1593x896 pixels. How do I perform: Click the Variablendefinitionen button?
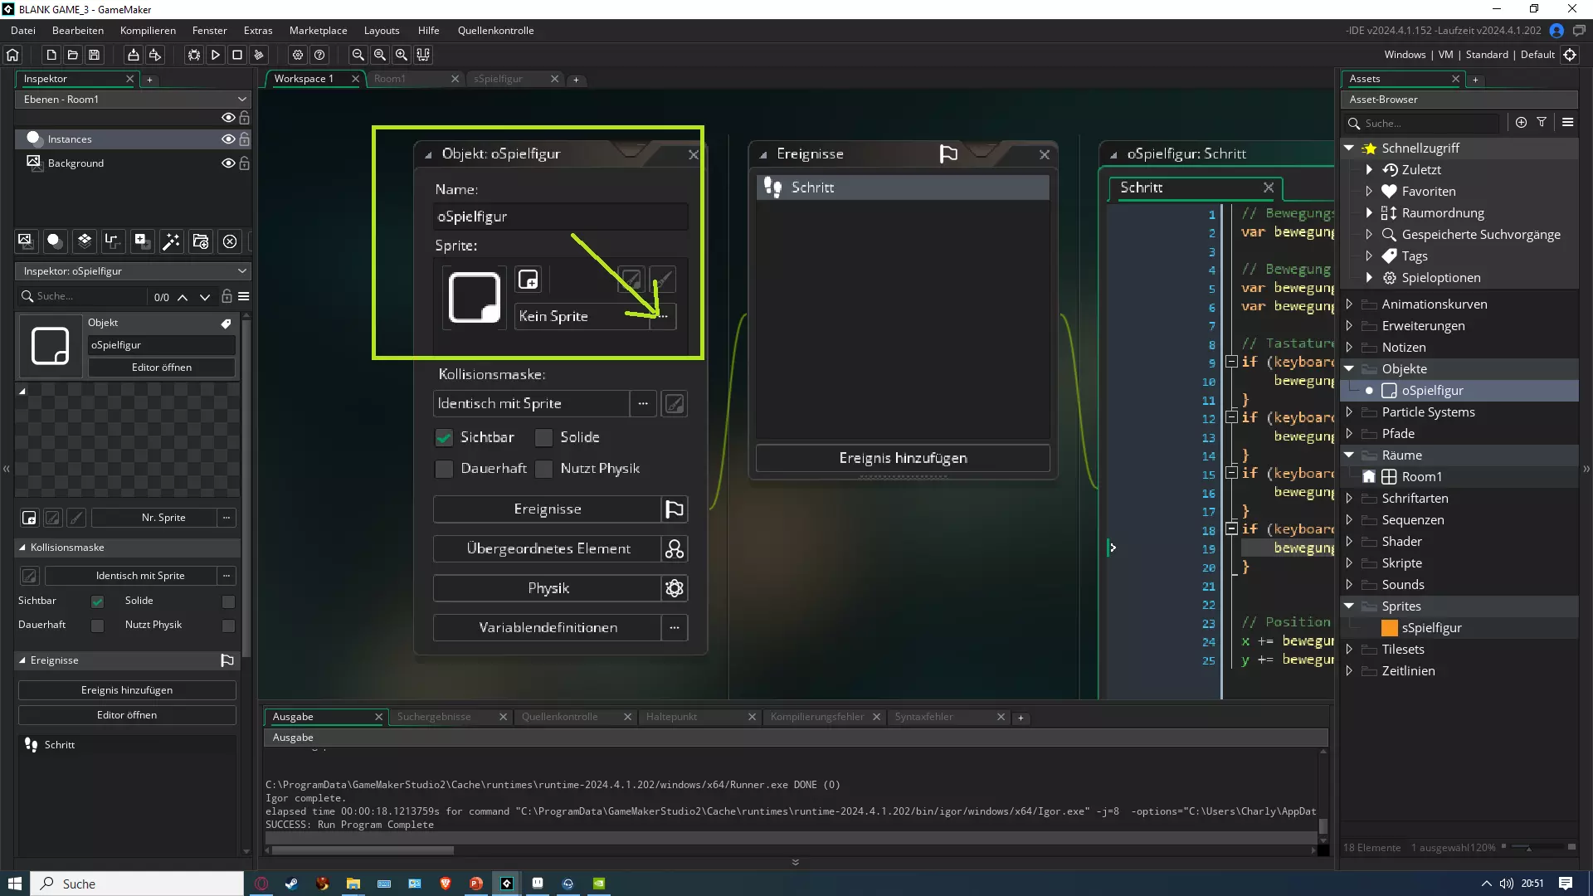(x=548, y=628)
